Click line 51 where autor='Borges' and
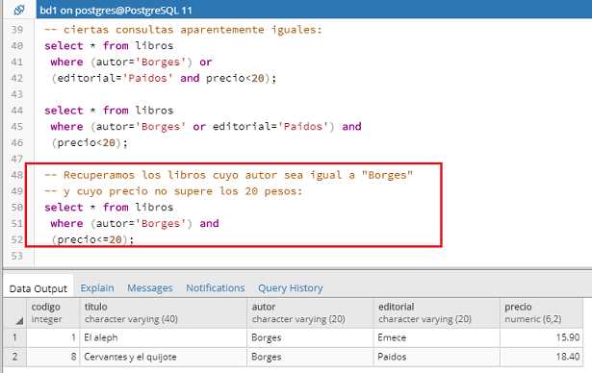The image size is (592, 373). 135,223
